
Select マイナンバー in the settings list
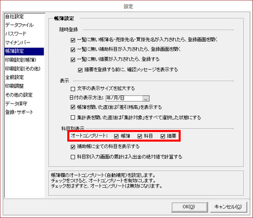coord(18,42)
